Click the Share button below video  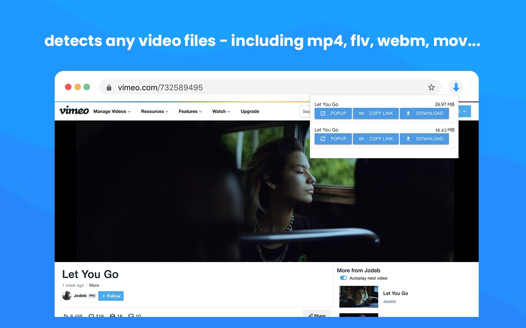coord(317,314)
